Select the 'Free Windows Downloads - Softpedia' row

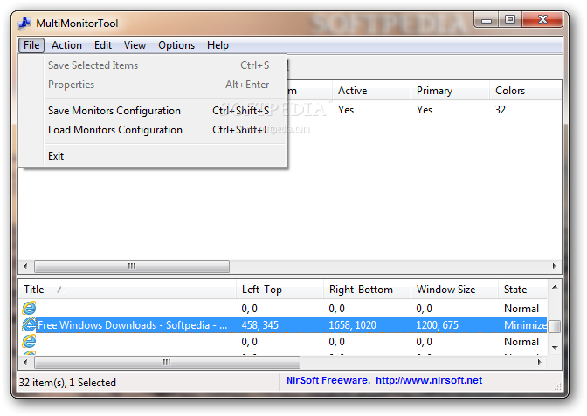click(283, 324)
